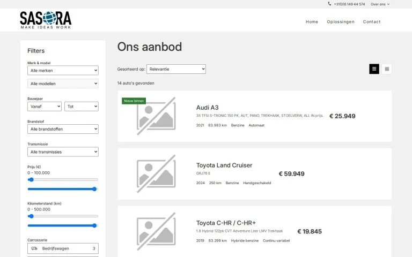Open the Audi A3 listing title
This screenshot has height=257, width=412.
(x=207, y=108)
